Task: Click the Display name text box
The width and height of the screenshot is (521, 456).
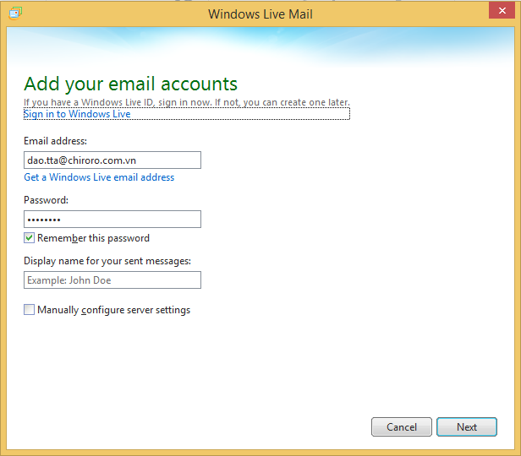Action: (x=112, y=280)
